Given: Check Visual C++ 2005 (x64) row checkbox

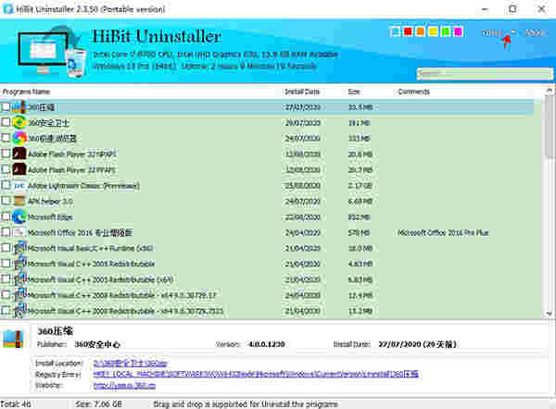Looking at the screenshot, I should 6,279.
